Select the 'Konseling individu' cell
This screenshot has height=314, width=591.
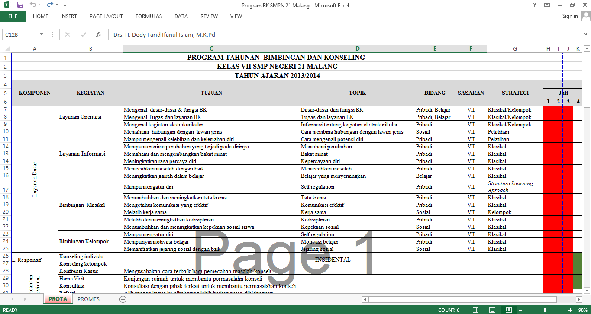pos(90,256)
